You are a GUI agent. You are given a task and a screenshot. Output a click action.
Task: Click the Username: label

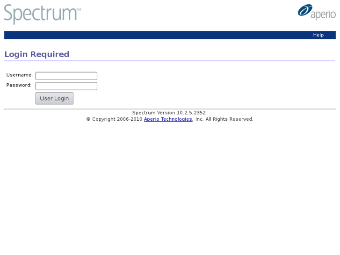(20, 75)
